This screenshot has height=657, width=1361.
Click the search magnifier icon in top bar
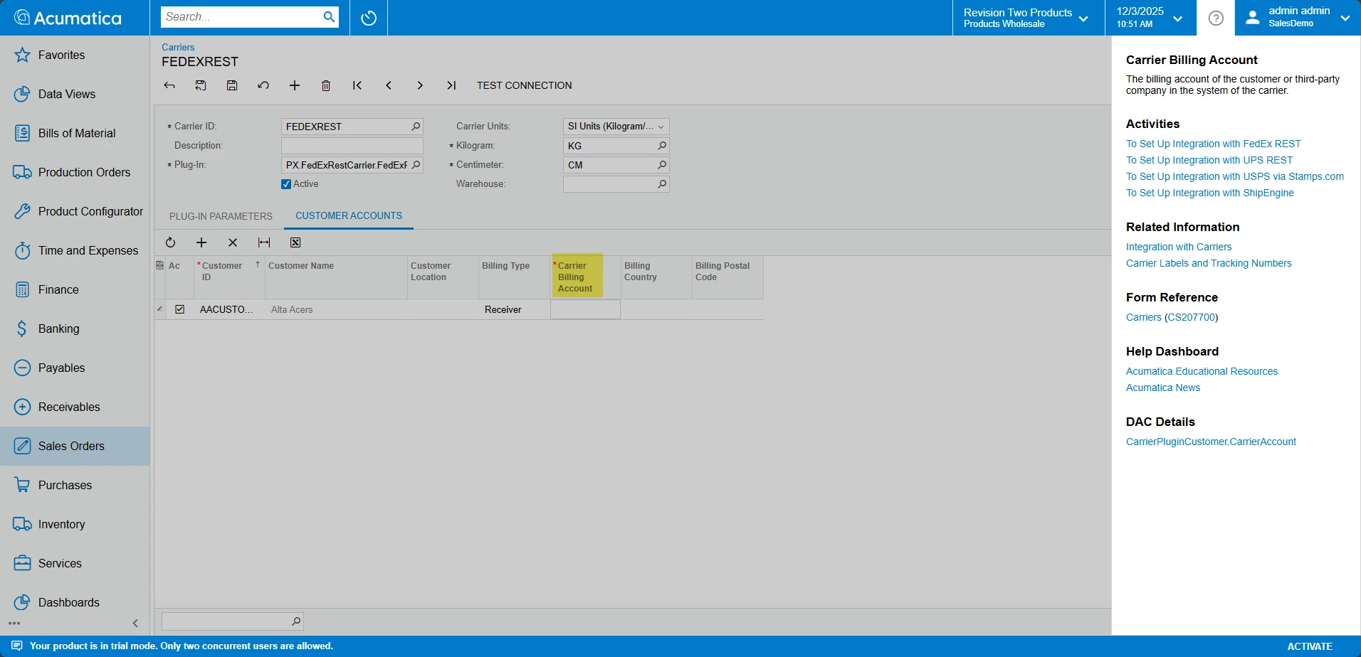coord(329,17)
